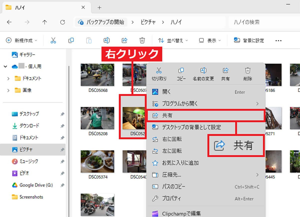The width and height of the screenshot is (300, 217).
Task: Open Google Drive (G:) in sidebar
Action: (x=33, y=185)
